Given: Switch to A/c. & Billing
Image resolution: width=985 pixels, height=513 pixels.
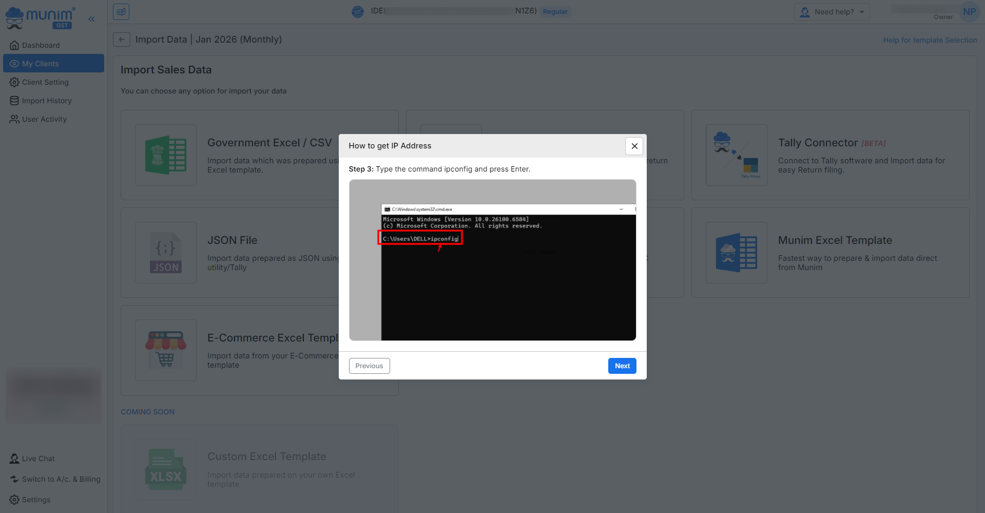Looking at the screenshot, I should pyautogui.click(x=61, y=479).
